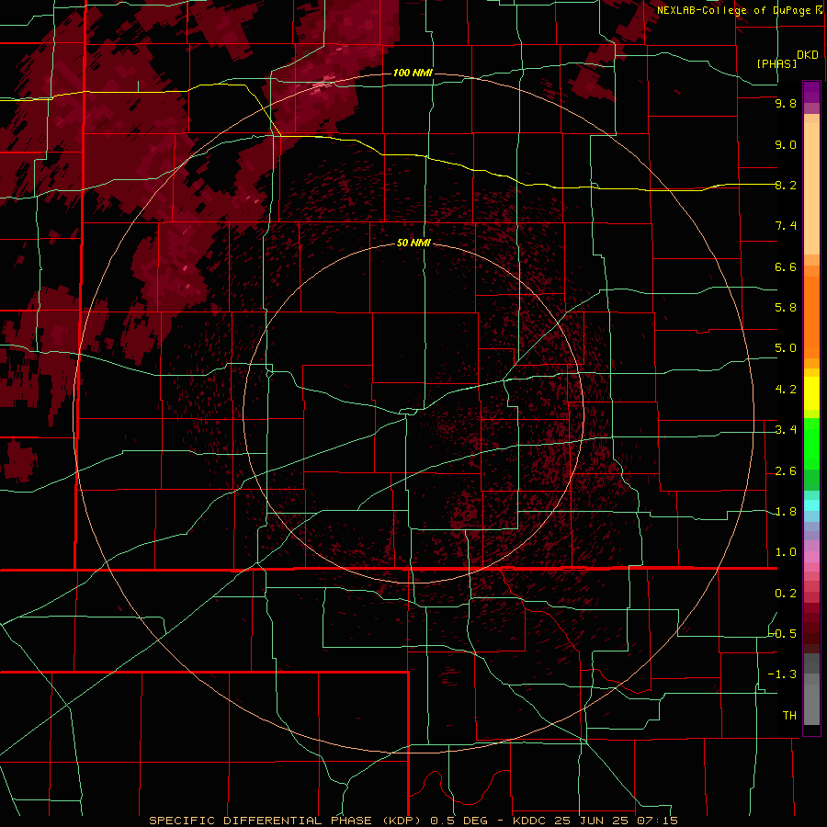Click the TH label on the color scale
The width and height of the screenshot is (827, 827).
point(789,716)
